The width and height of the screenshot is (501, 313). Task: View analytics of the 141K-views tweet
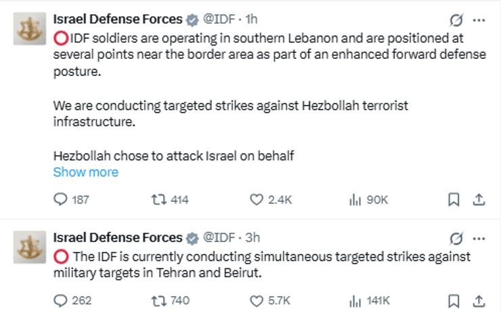[353, 300]
